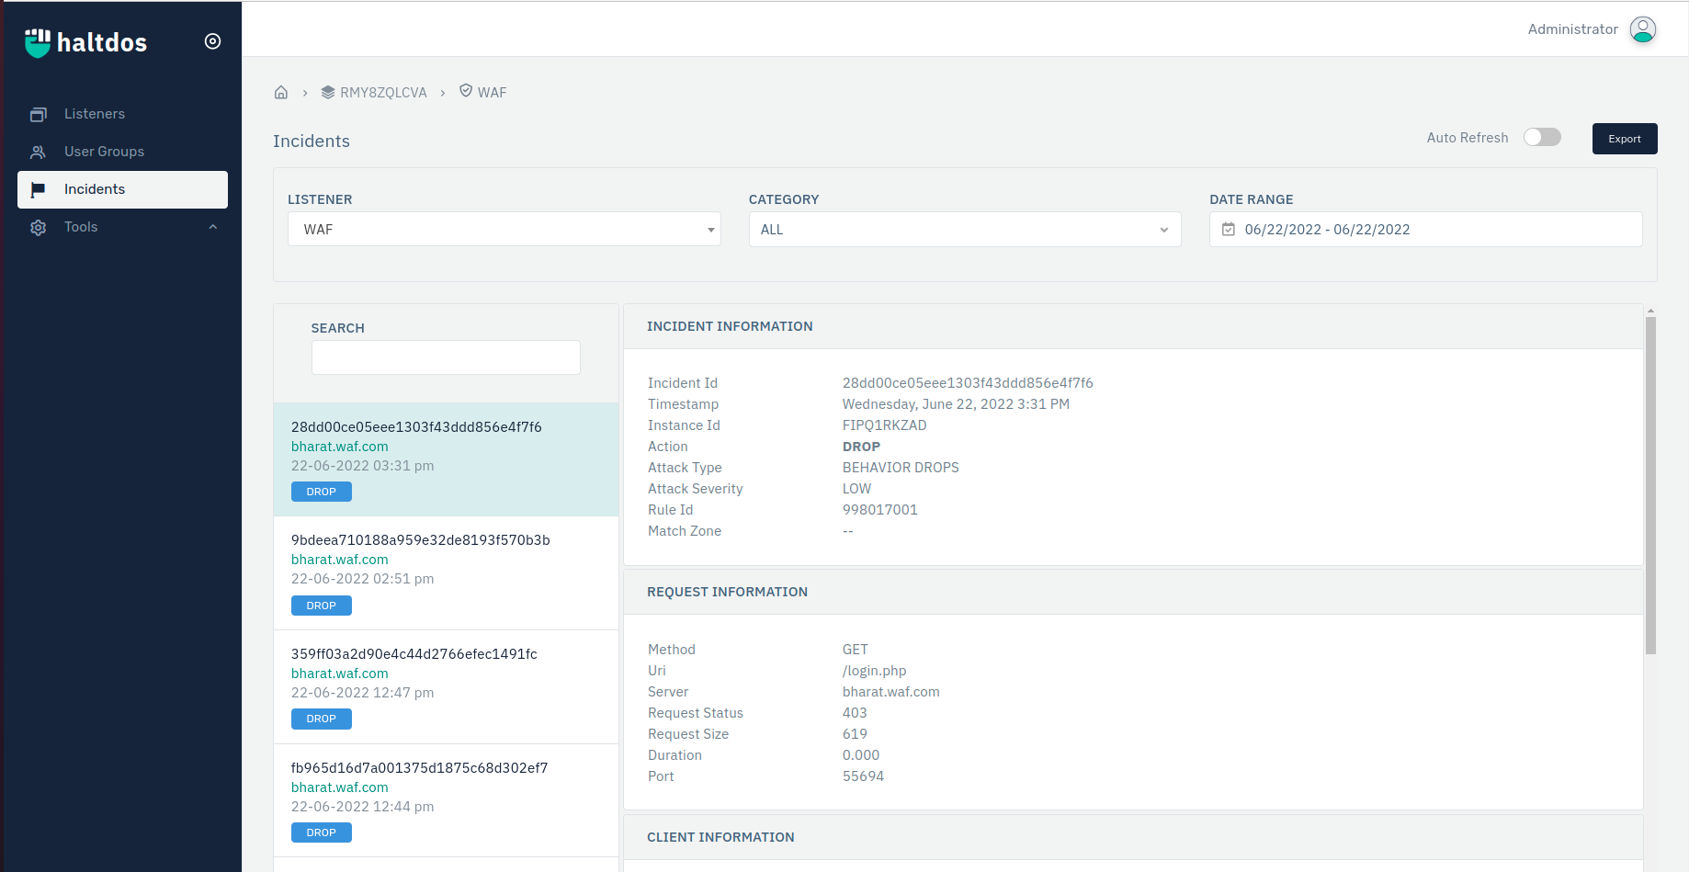Screen dimensions: 1689x872
Task: Click DROP badge on 12:47 pm incident
Action: tap(322, 719)
